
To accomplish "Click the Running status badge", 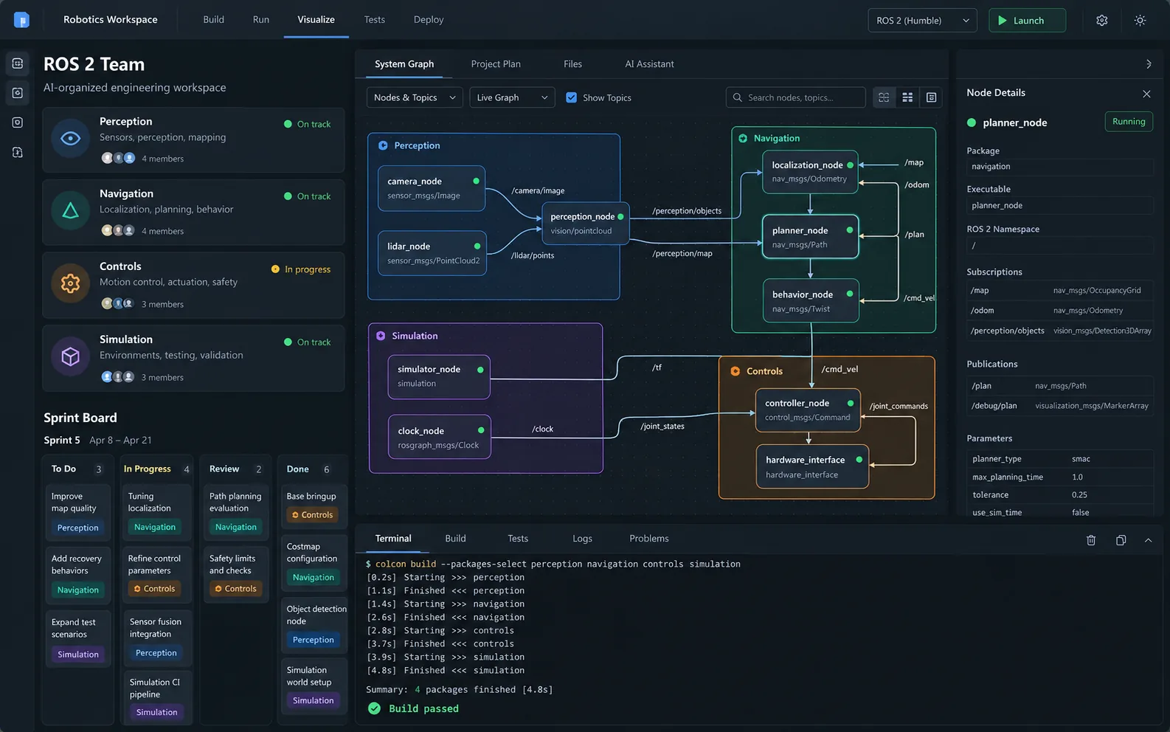I will [x=1129, y=122].
